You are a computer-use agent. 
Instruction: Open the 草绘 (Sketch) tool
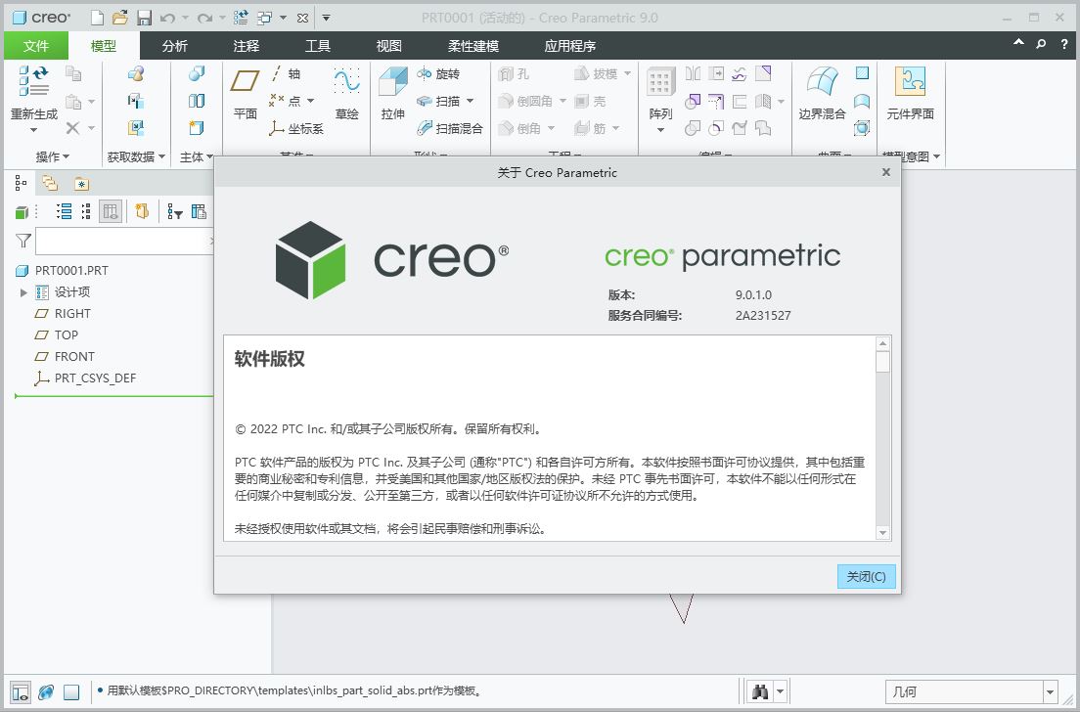tap(347, 94)
